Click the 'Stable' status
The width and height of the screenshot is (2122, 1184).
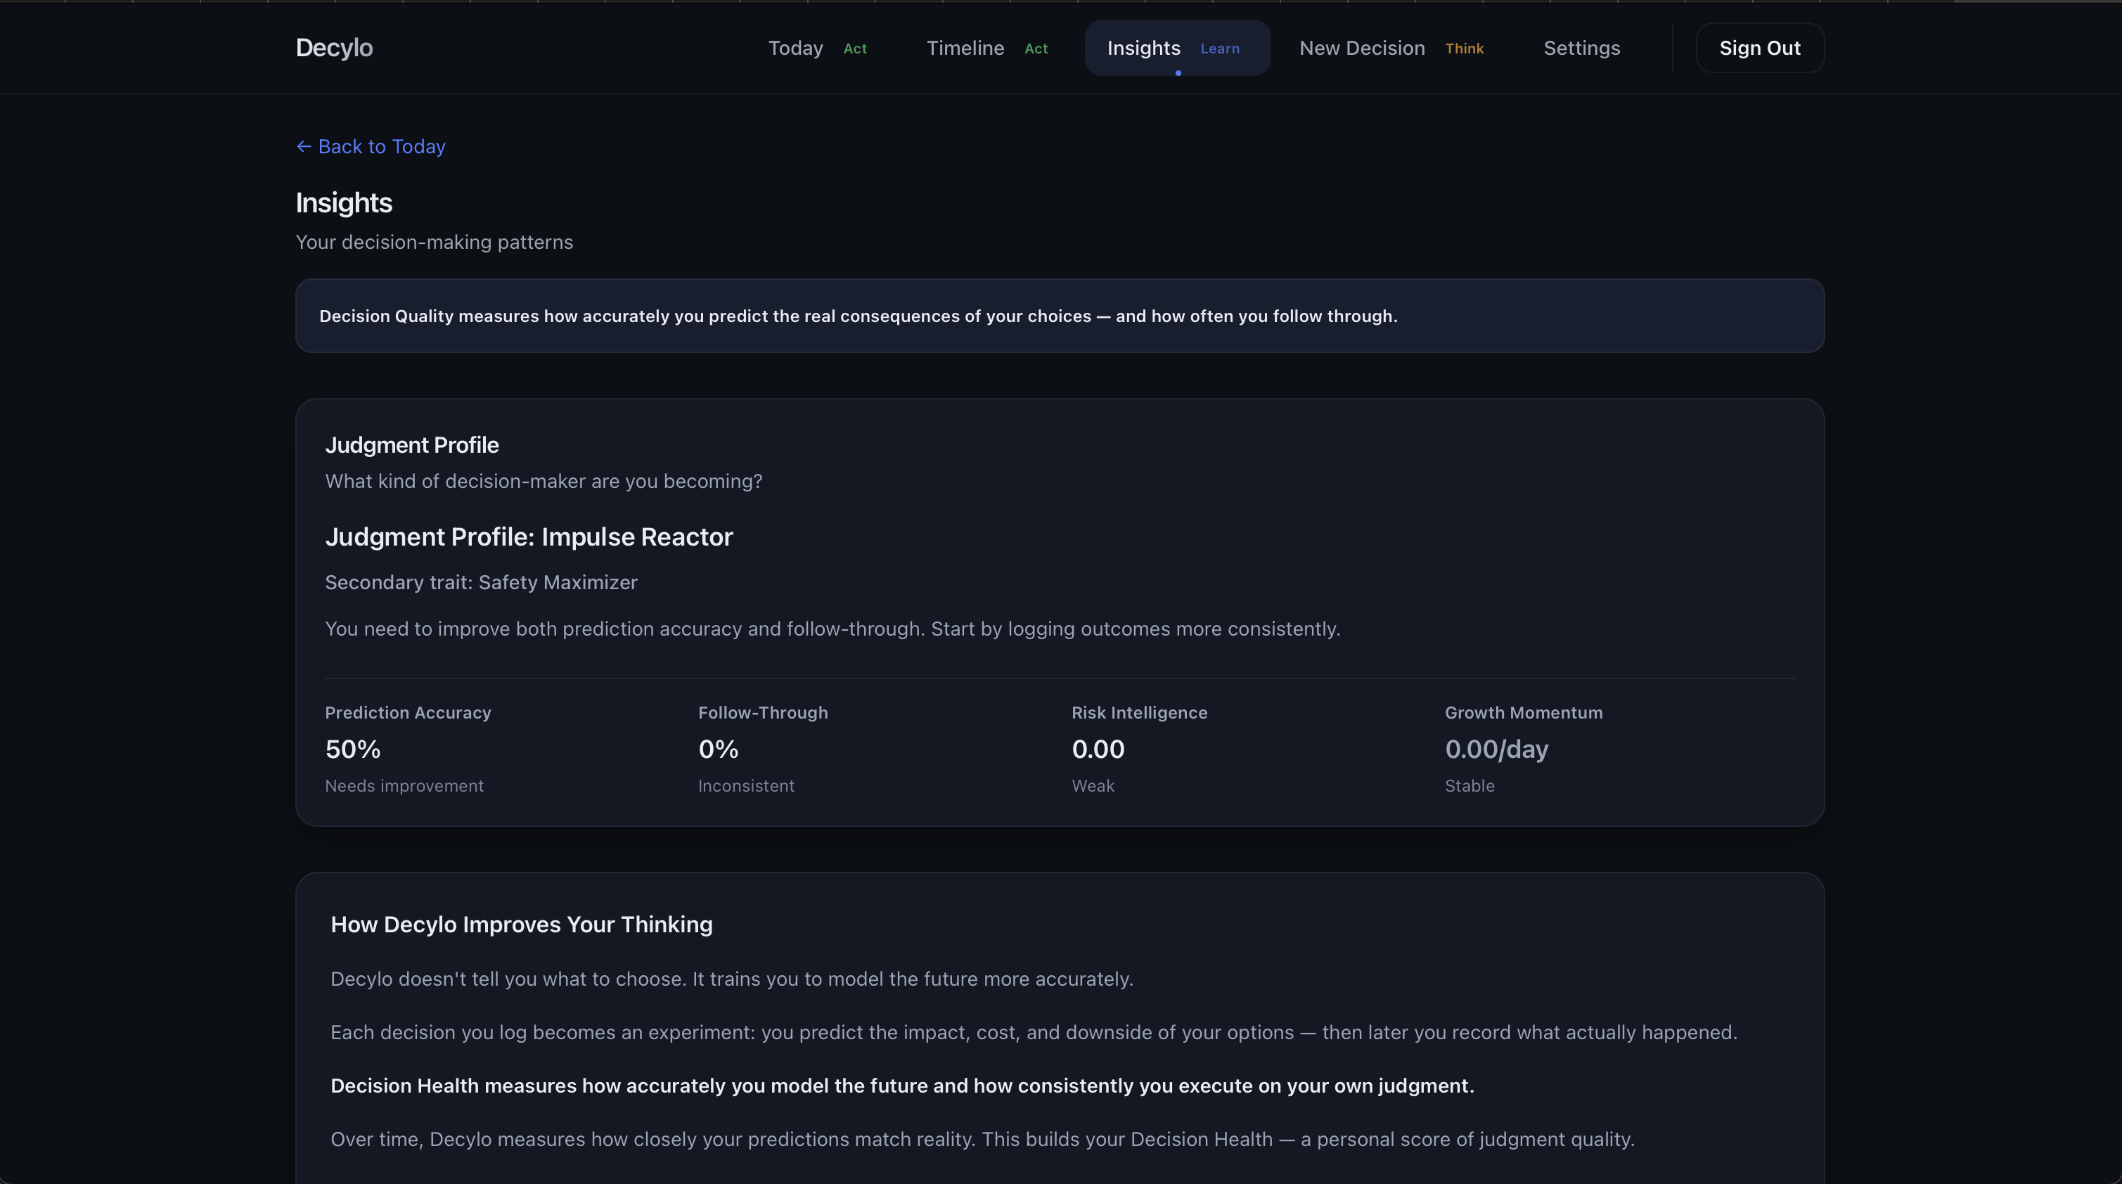coord(1470,786)
